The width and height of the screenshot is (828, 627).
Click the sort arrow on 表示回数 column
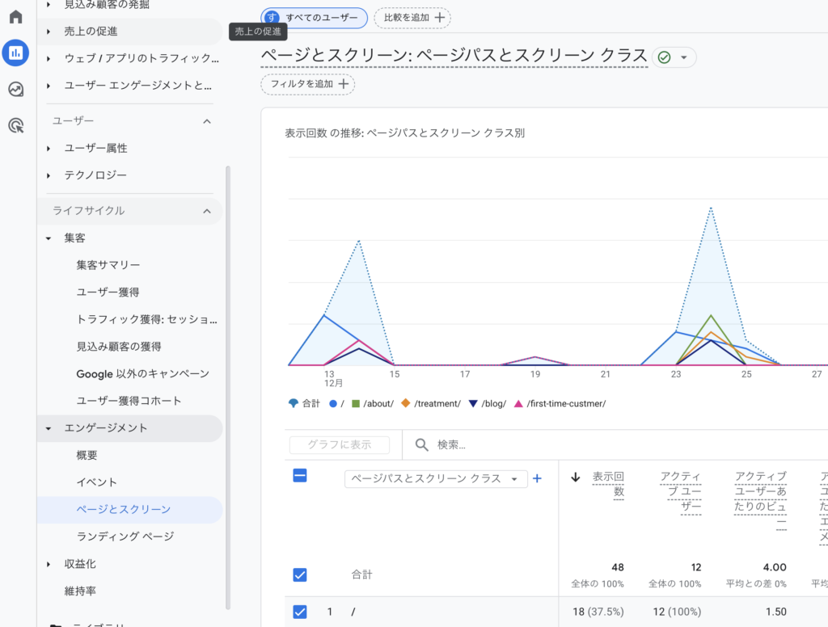click(575, 477)
